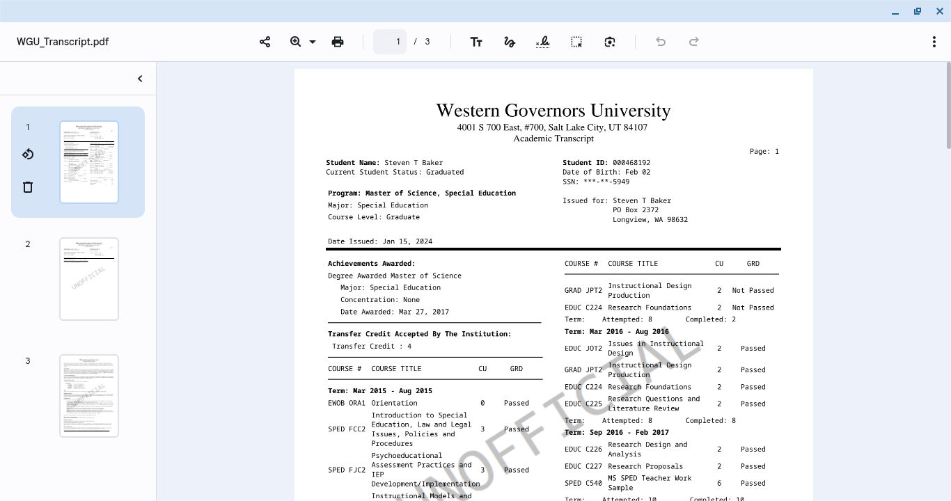This screenshot has width=951, height=501.
Task: Click the "Page: 1" label on the transcript
Action: 764,151
